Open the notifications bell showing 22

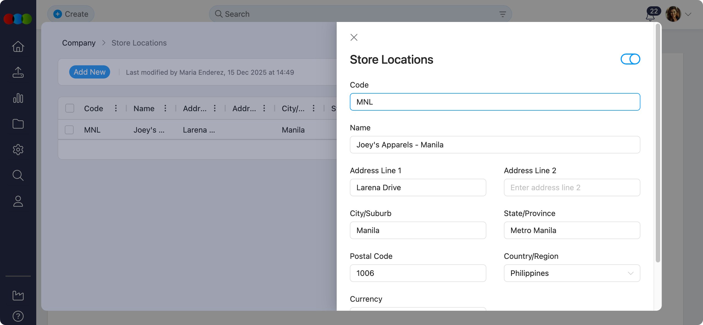[650, 15]
